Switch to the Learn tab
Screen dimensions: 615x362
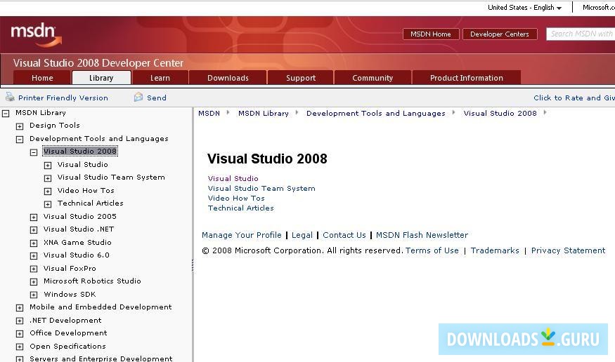point(160,78)
